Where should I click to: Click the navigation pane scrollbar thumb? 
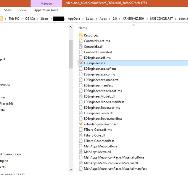click(x=71, y=54)
